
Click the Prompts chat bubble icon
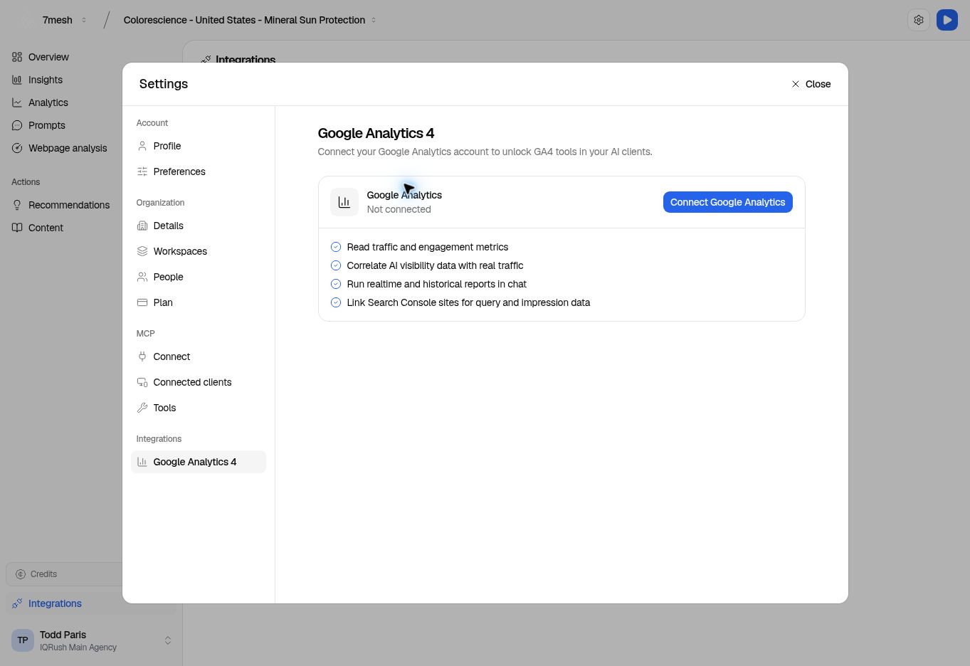click(17, 125)
